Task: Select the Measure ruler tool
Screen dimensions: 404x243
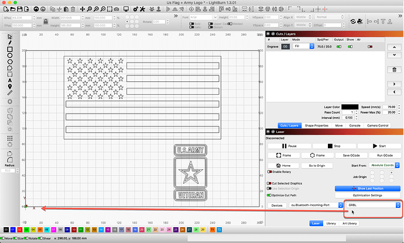Action: pyautogui.click(x=10, y=93)
